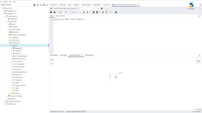Click the Commit transaction icon
The image size is (202, 113).
coord(103,12)
